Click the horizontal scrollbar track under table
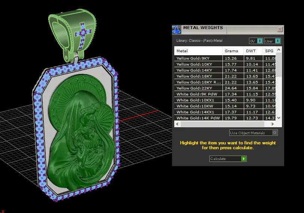 pos(222,124)
